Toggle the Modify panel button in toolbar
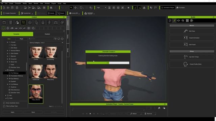 (x=51, y=13)
